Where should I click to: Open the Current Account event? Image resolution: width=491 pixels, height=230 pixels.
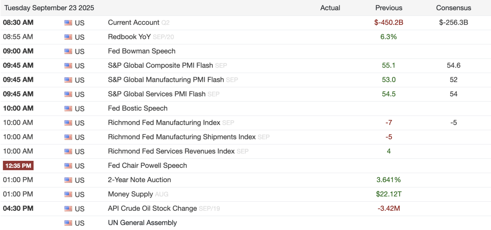click(133, 23)
